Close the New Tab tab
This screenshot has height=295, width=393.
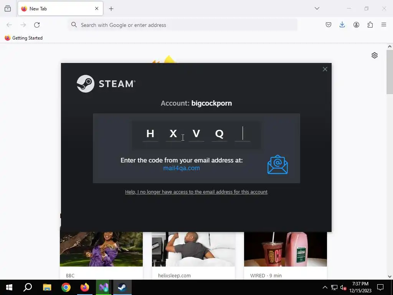(x=97, y=8)
